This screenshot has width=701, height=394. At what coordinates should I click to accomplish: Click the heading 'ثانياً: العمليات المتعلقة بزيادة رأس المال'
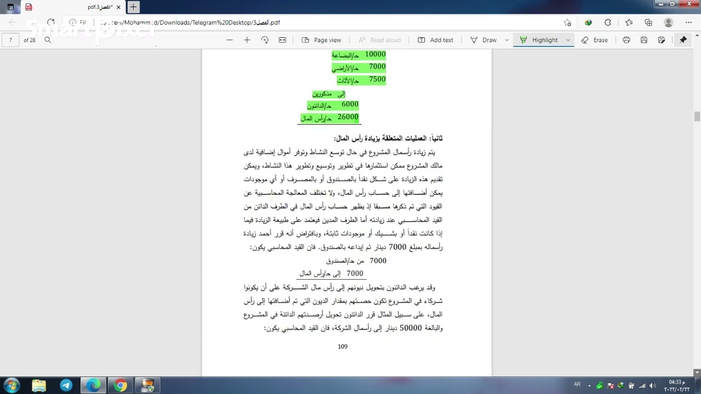tap(388, 138)
